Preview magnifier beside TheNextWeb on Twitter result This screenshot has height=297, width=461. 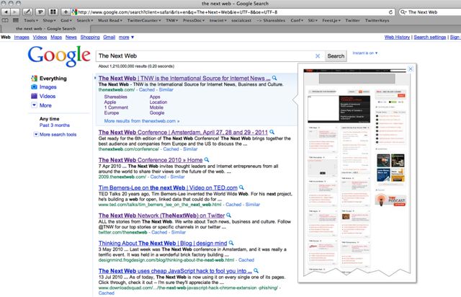point(229,215)
